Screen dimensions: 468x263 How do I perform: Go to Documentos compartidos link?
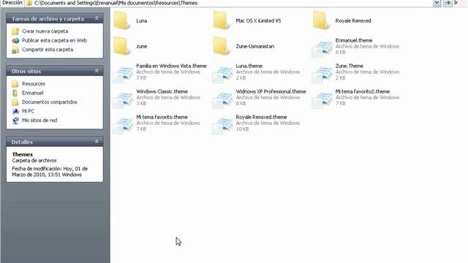tap(50, 102)
